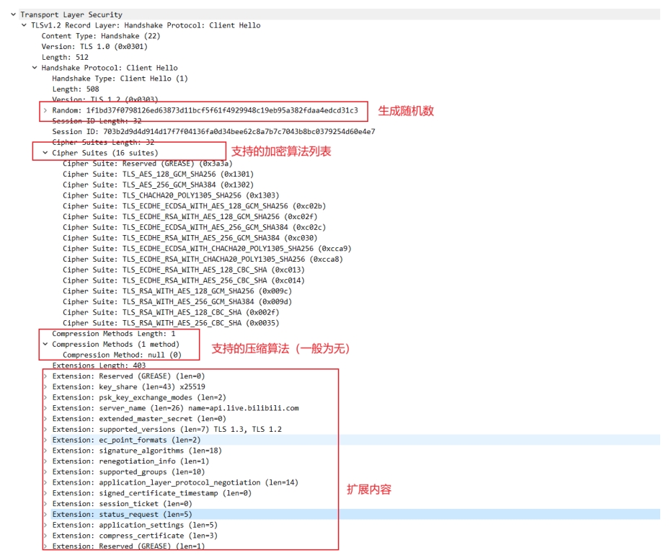The height and width of the screenshot is (558, 671).
Task: Expand the key_share x25519 extension
Action: click(45, 386)
